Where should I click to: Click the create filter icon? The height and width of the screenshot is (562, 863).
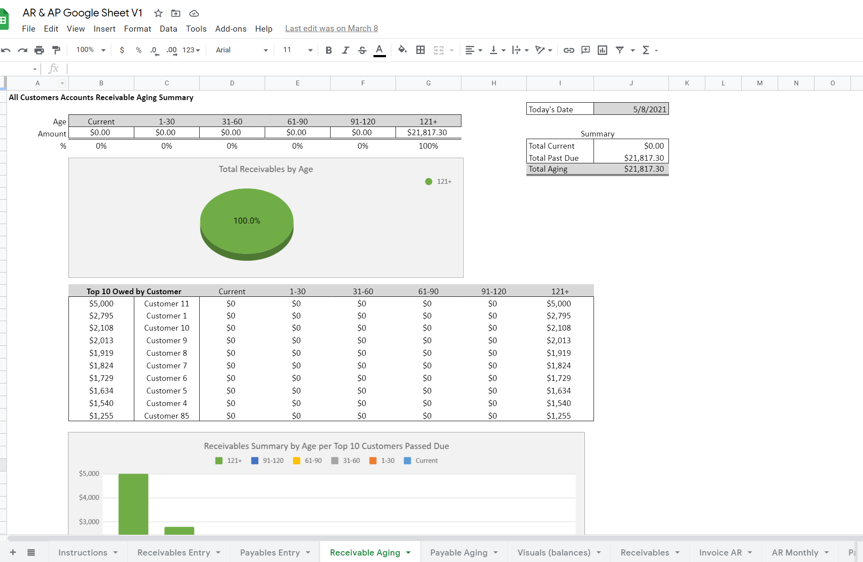620,50
